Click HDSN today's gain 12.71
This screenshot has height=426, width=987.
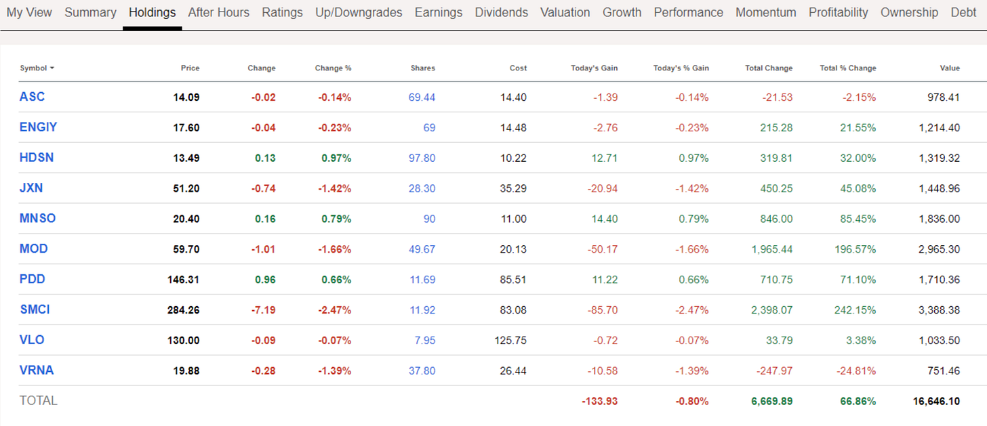[605, 158]
